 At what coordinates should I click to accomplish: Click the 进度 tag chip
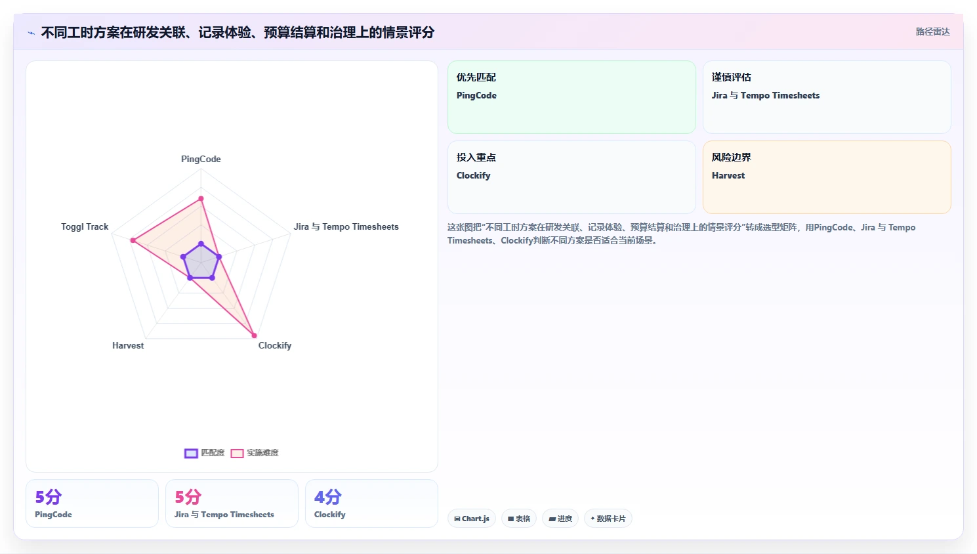click(x=560, y=519)
